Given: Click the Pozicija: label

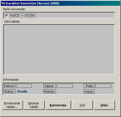Looking at the screenshot, I should 50,91.
